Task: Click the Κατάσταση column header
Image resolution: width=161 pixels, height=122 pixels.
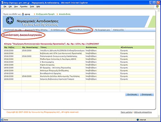Action: (102, 47)
